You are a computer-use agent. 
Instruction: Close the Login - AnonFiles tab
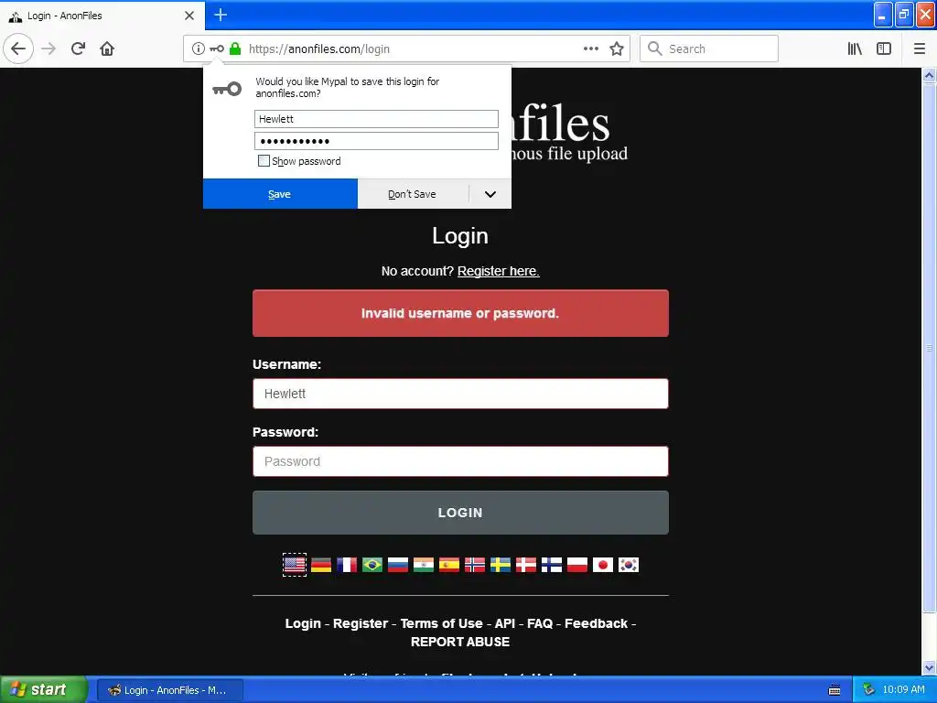tap(189, 16)
